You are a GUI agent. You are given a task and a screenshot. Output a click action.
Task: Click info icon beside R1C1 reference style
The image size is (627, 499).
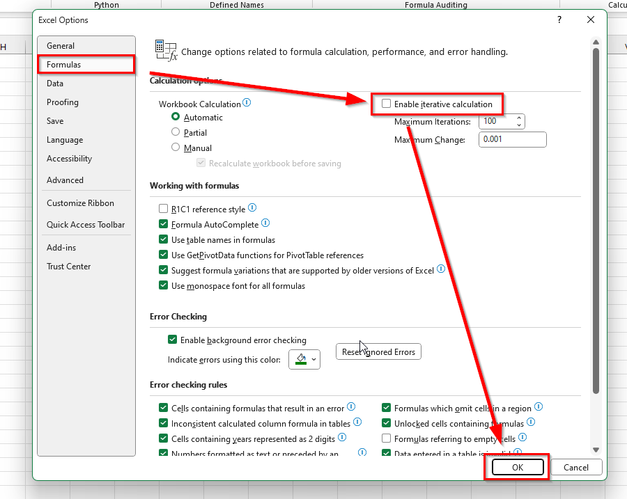(x=252, y=208)
